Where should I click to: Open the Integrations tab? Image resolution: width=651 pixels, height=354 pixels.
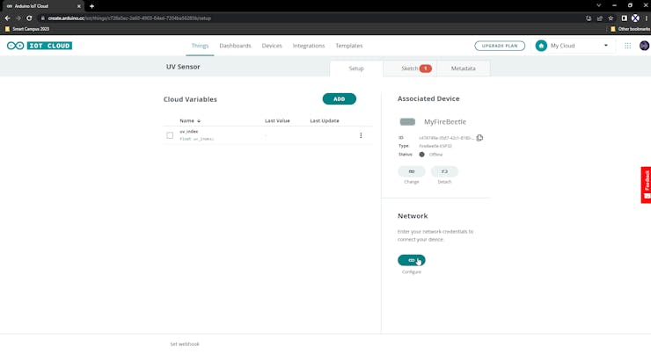coord(309,46)
